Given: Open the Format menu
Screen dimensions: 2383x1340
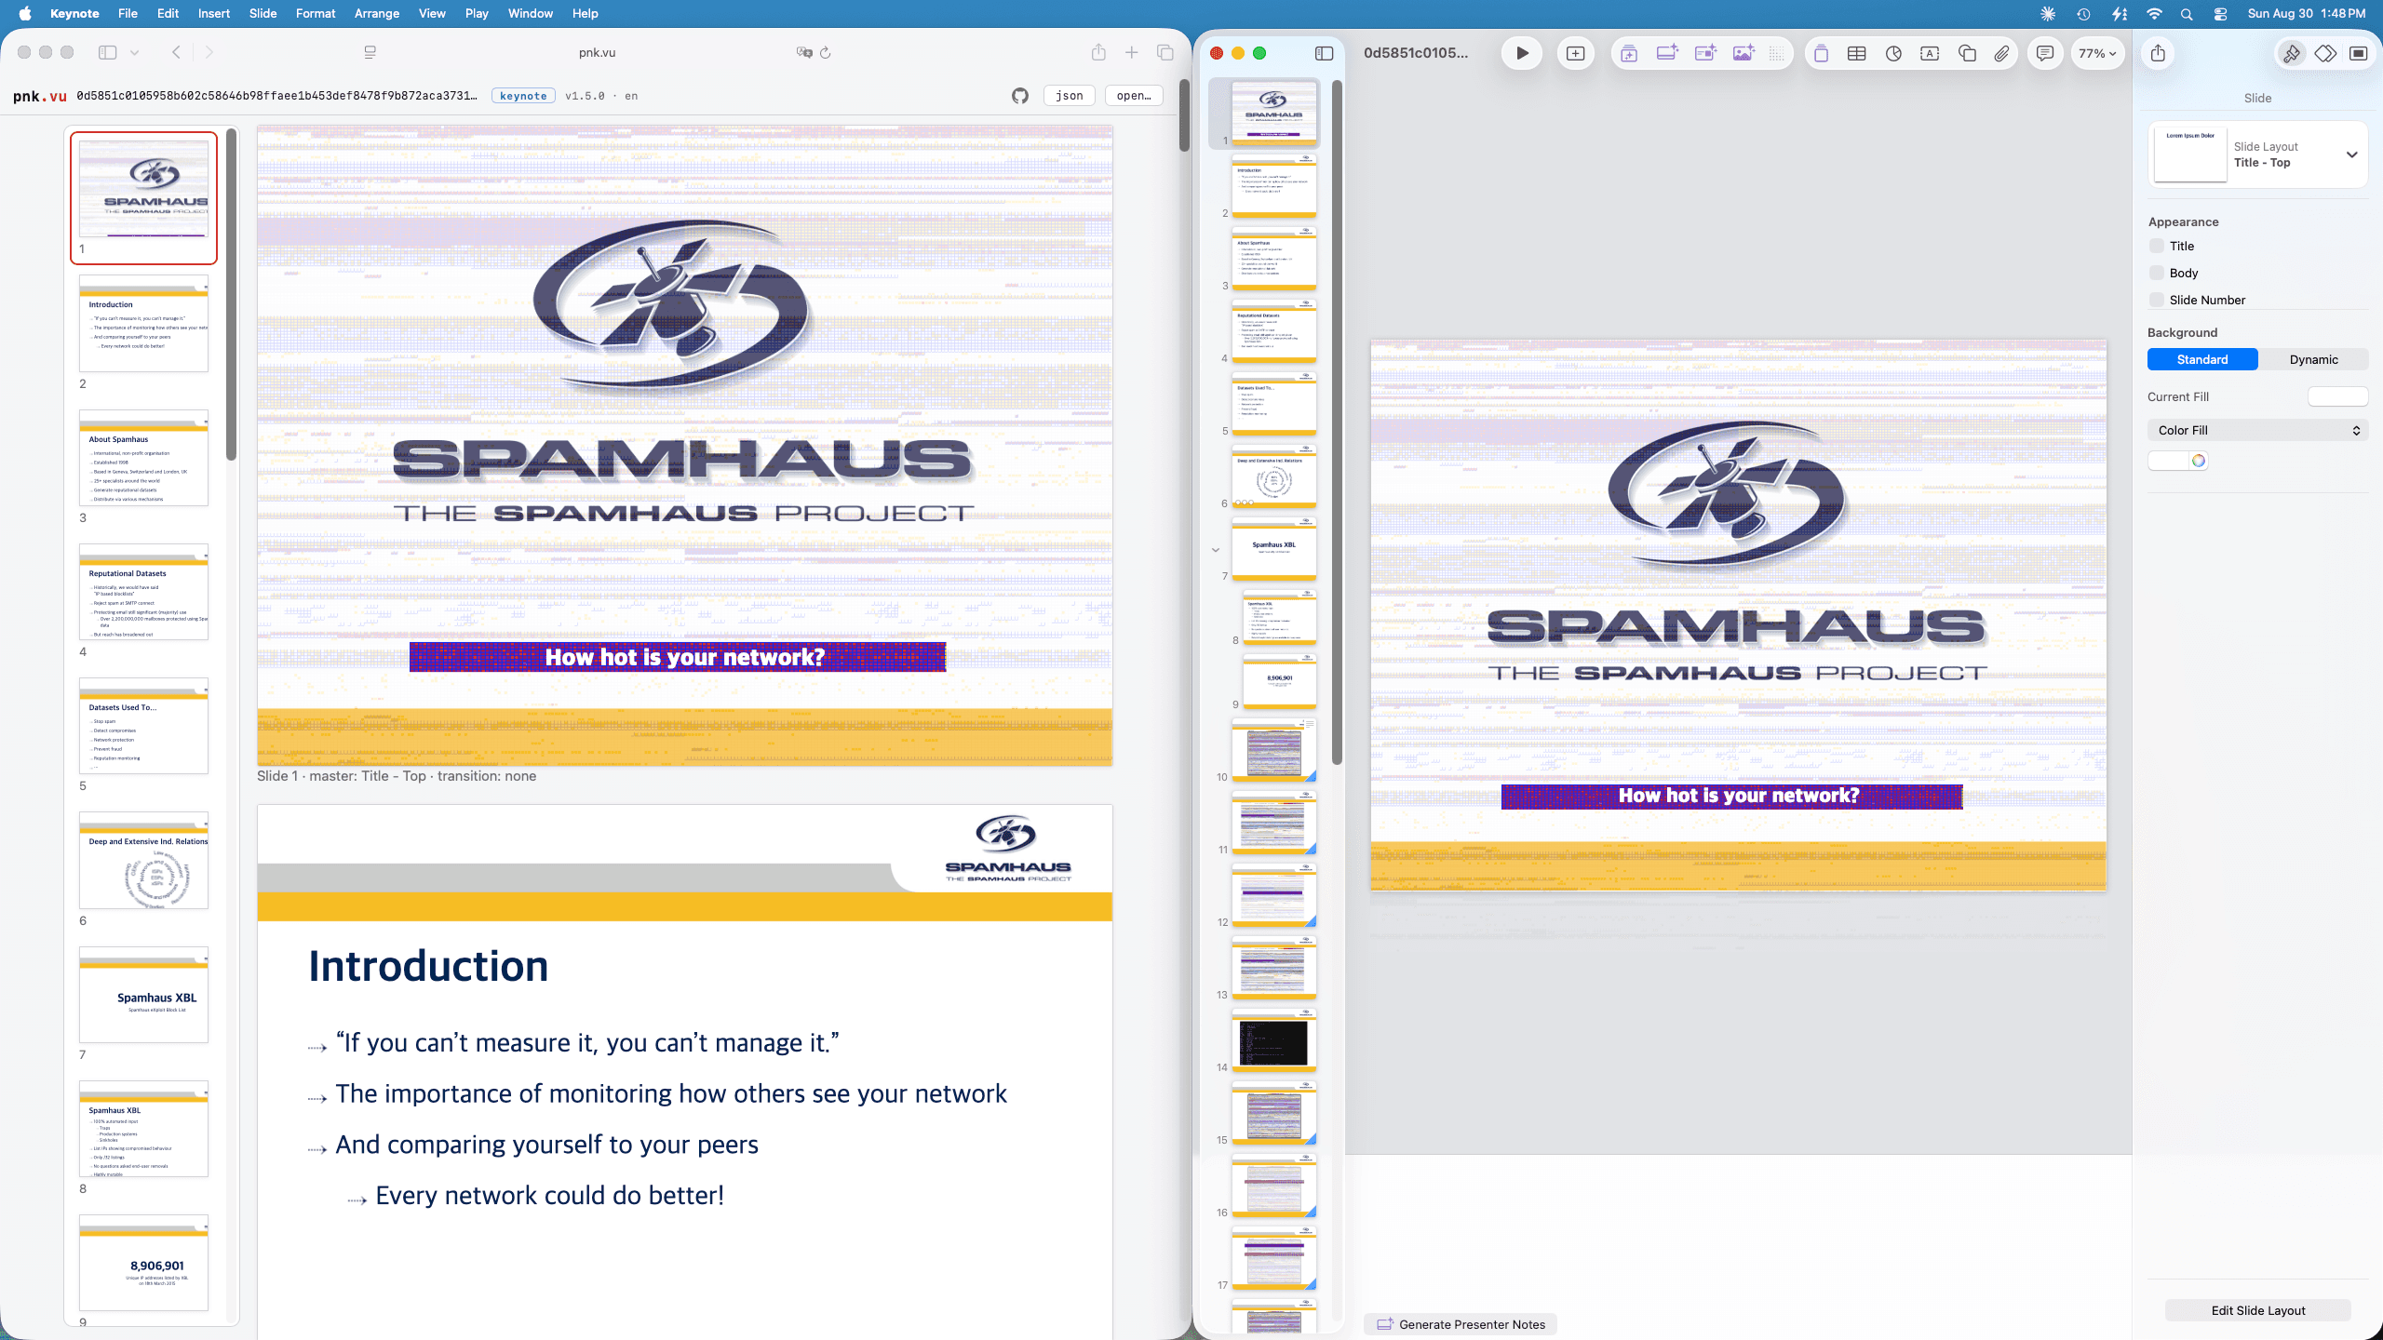Looking at the screenshot, I should coord(316,13).
